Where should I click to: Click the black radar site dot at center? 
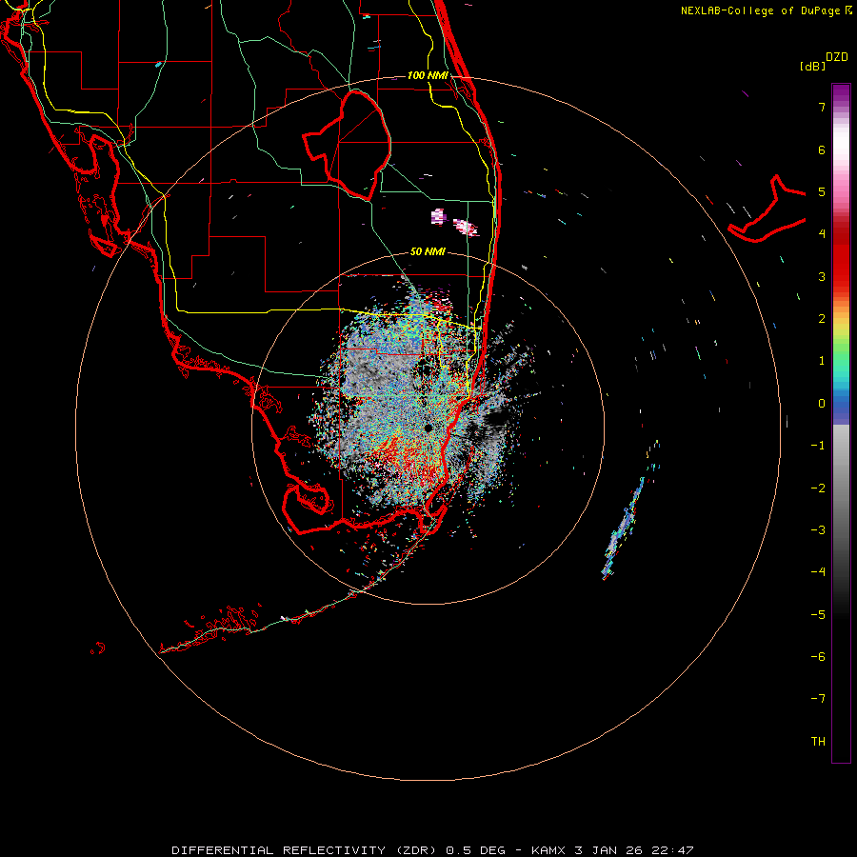tap(428, 428)
